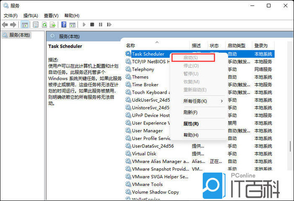Sort by the 启动类型 column header
Screen dimensions: 294x201
click(239, 46)
